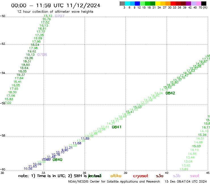Select the wave height reading 18.64
Image resolution: width=210 pixels, height=184 pixels.
tap(24, 68)
